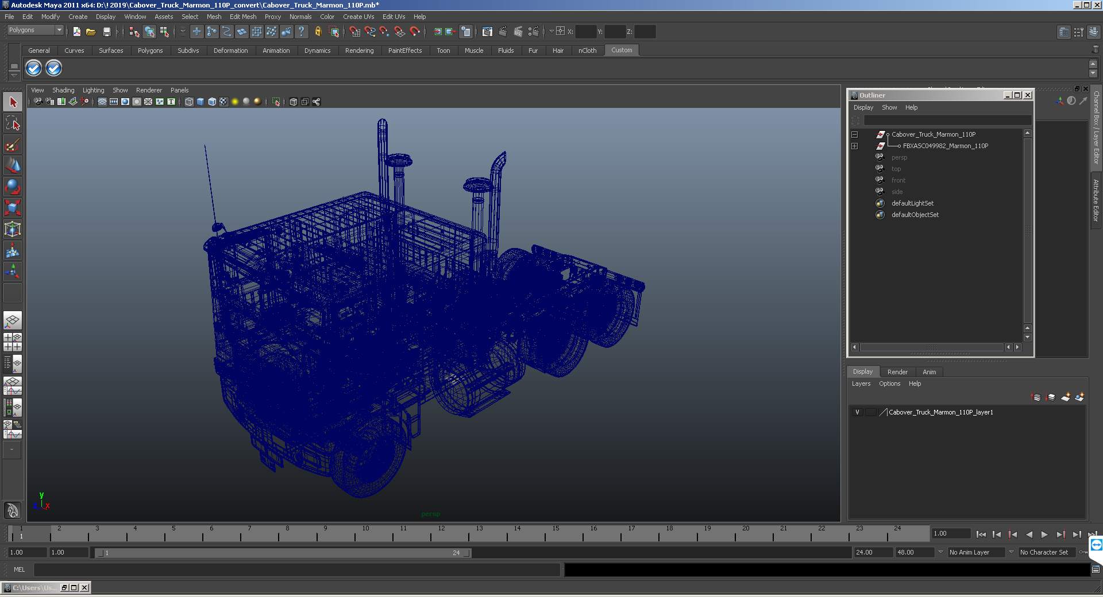Toggle visibility of Cabover_Truck_Marmon_110P_layer1
1103x597 pixels.
click(x=857, y=412)
